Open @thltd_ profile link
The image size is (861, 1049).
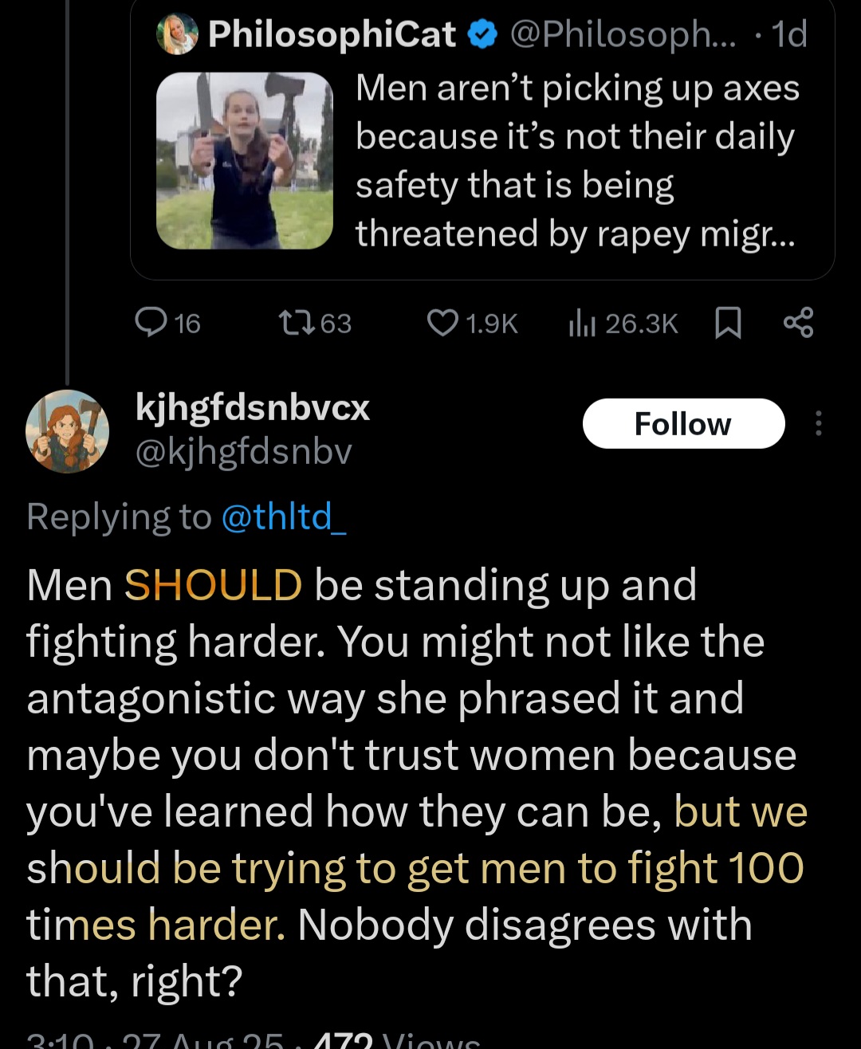pyautogui.click(x=283, y=517)
